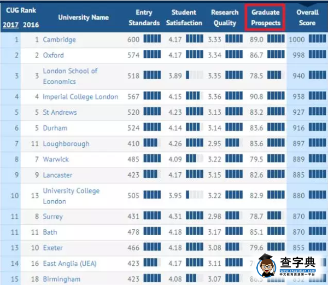Sort table by Student Satisfaction header
Screen dimensions: 328x285
tap(184, 18)
